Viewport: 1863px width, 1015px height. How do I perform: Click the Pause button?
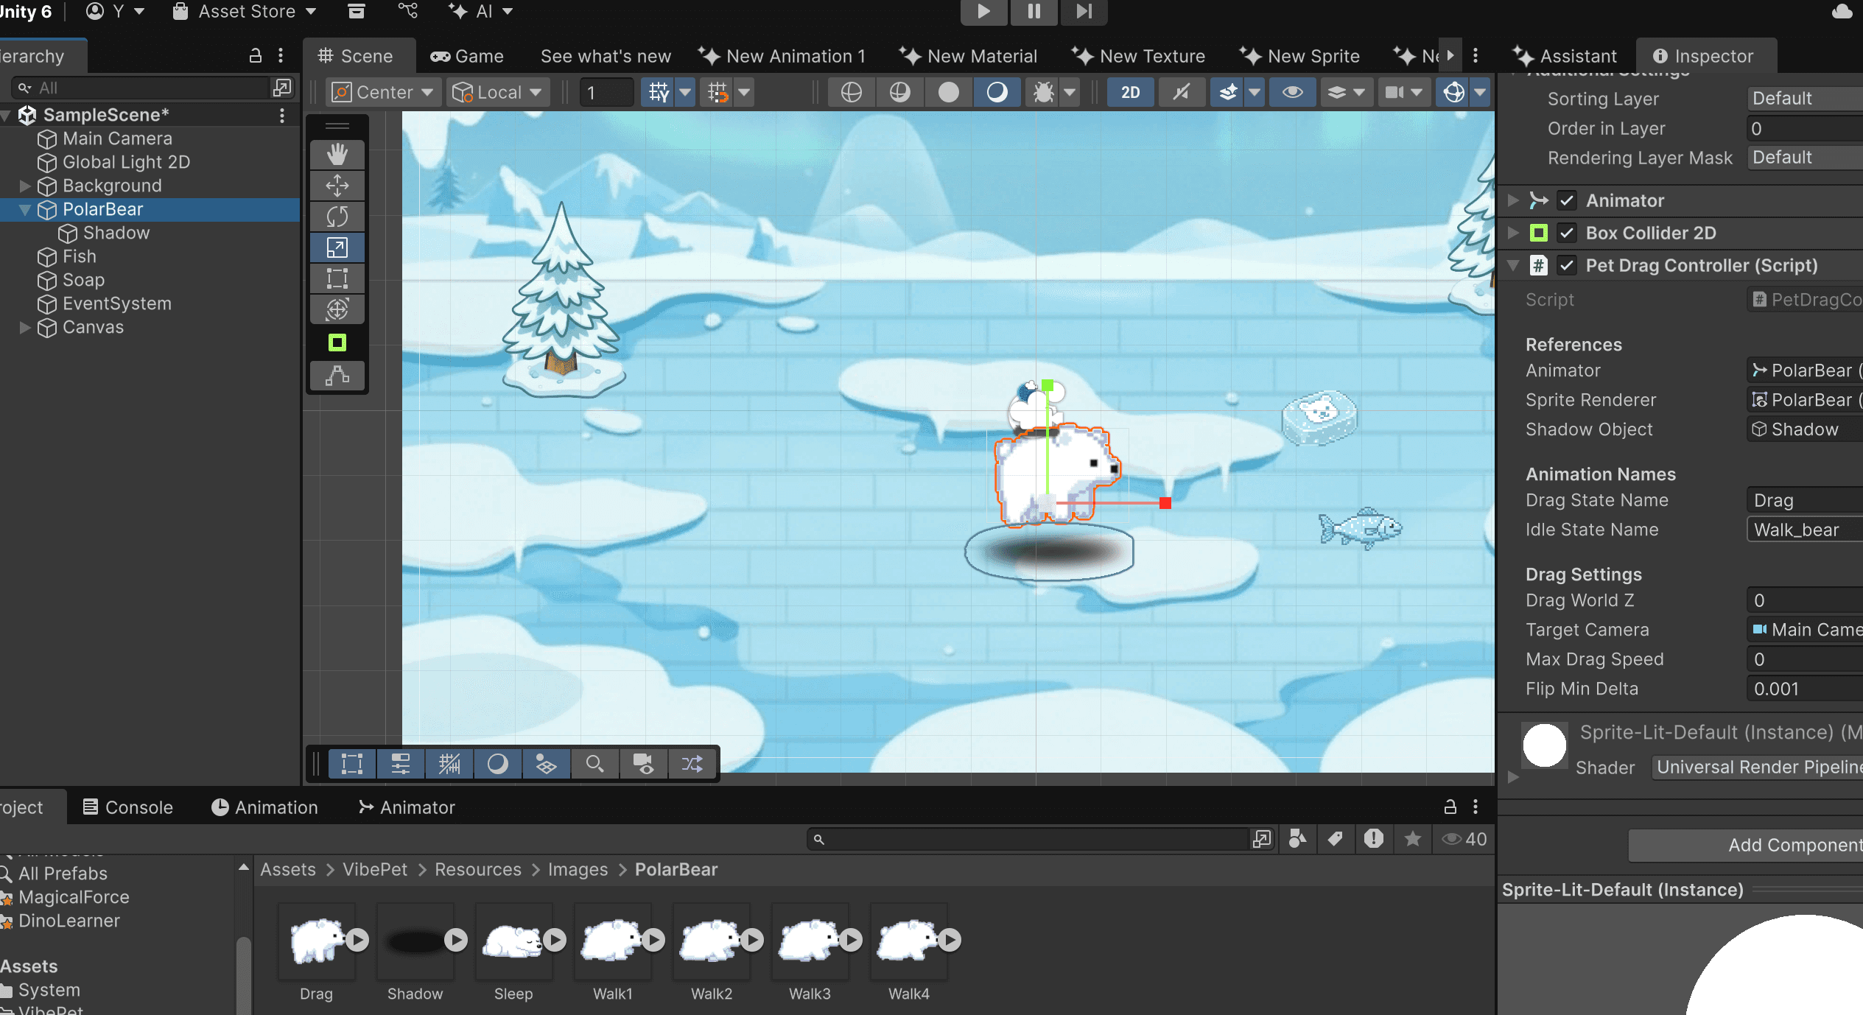click(1034, 11)
